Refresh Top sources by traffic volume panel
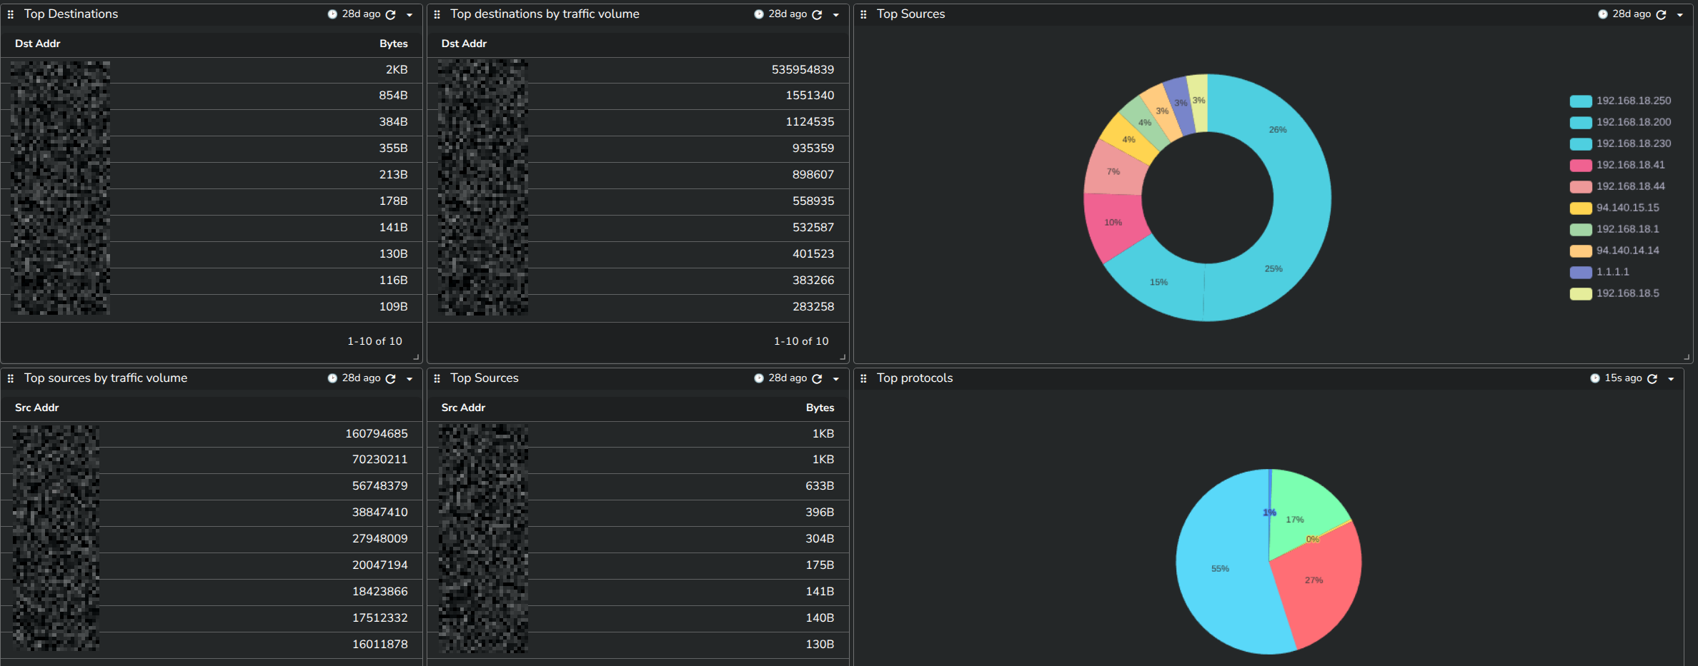 [390, 378]
